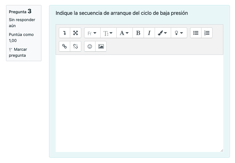The width and height of the screenshot is (235, 163).
Task: Click the question prompt about ciclo de baja presión
Action: 122,13
